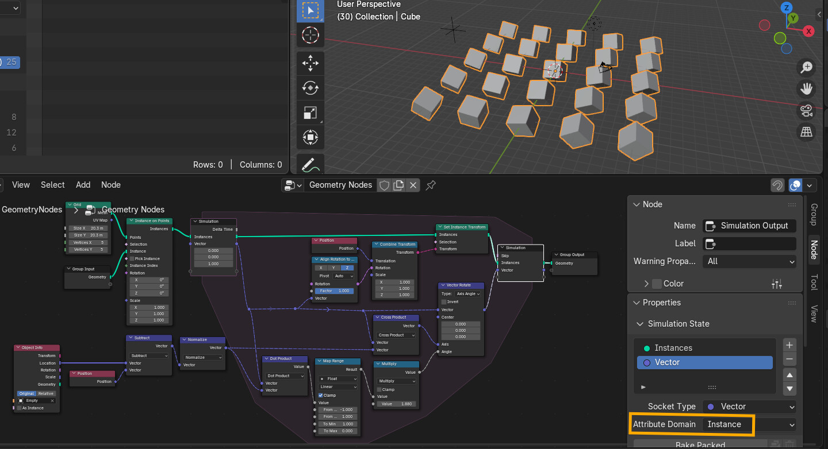Open the Add menu in node editor
The width and height of the screenshot is (828, 449).
click(83, 185)
